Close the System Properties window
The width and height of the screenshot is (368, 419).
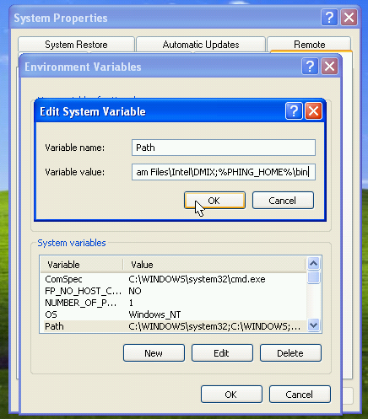pyautogui.click(x=349, y=18)
